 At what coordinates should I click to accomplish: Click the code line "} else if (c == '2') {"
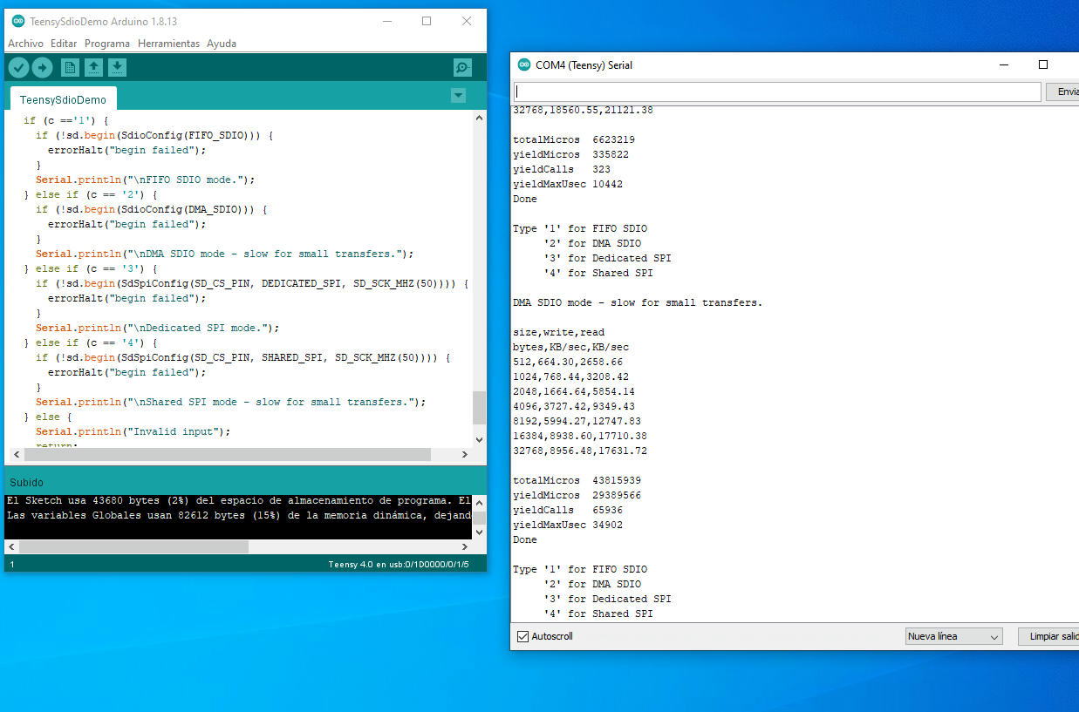91,194
